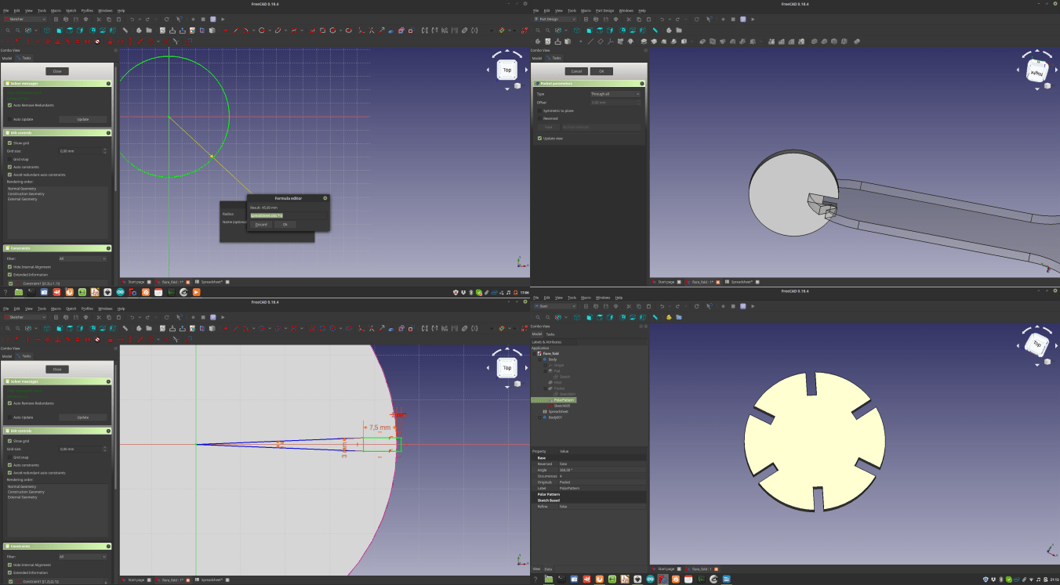Viewport: 1060px width, 585px height.
Task: Click Update button in upper Sketcher solver panel
Action: pyautogui.click(x=83, y=119)
